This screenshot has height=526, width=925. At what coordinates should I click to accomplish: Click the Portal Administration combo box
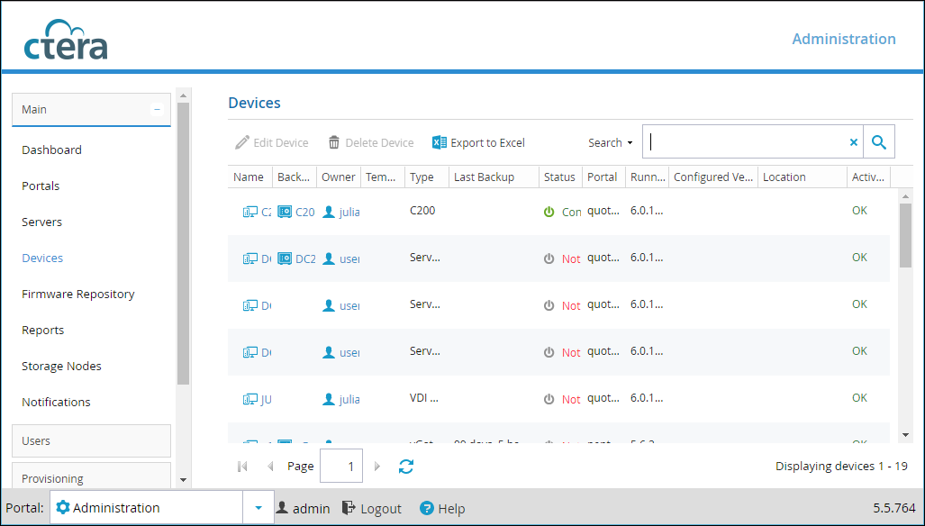coord(146,507)
